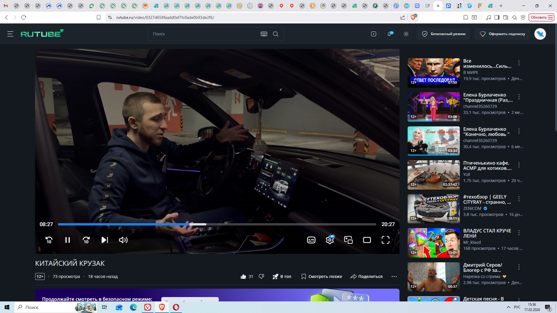Viewport: 557px width, 313px height.
Task: Like the video with thumbs up
Action: [x=243, y=276]
